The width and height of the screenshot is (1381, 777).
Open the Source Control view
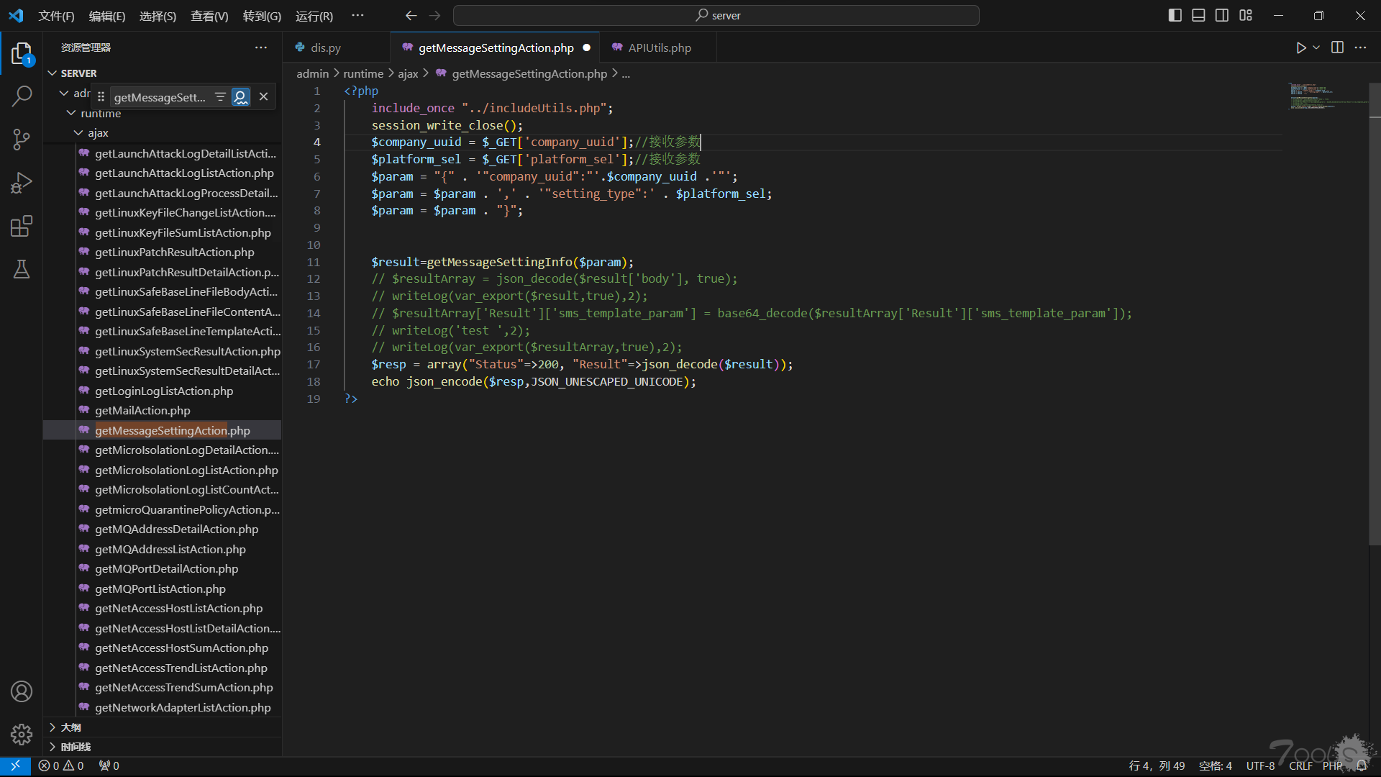(x=22, y=139)
